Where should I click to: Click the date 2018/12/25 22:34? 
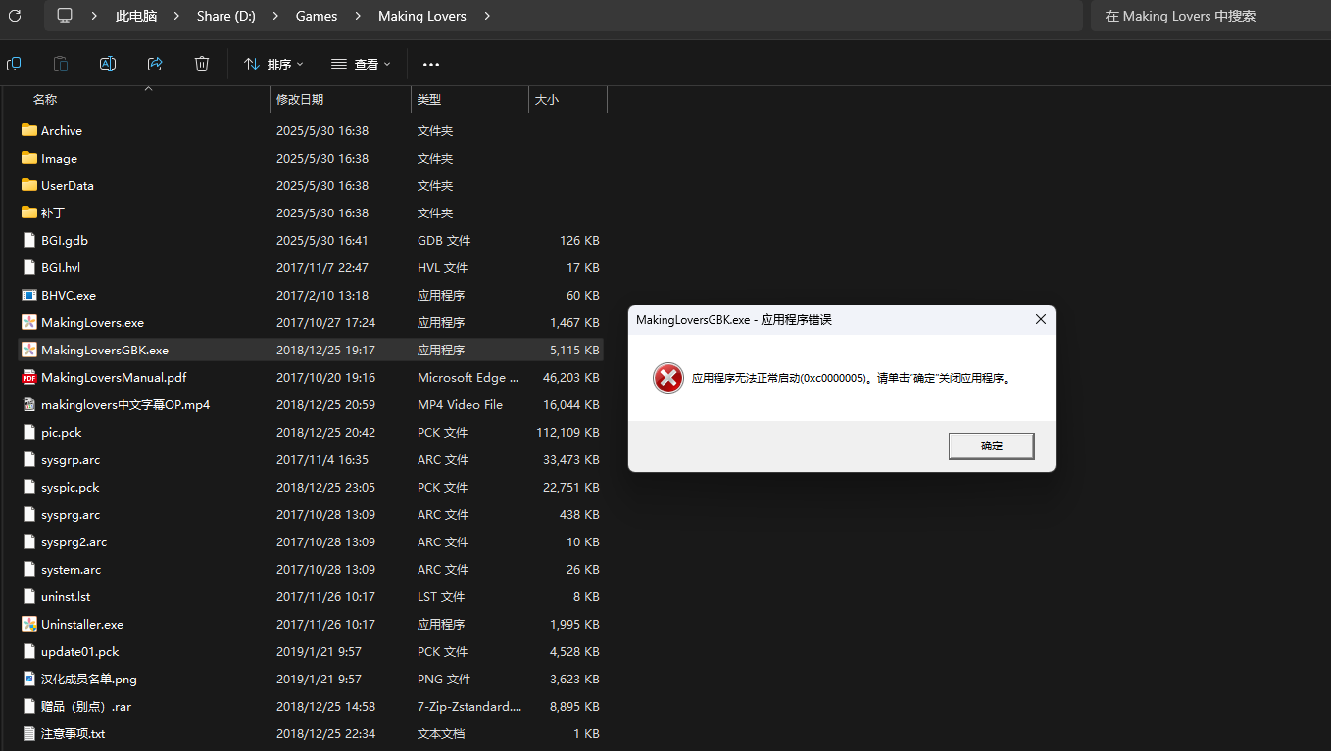coord(325,733)
